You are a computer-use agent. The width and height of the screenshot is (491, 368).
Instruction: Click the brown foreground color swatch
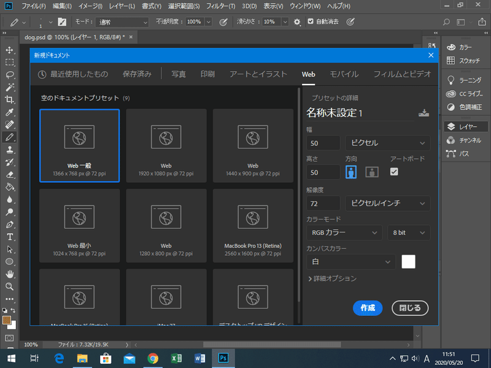[x=6, y=320]
